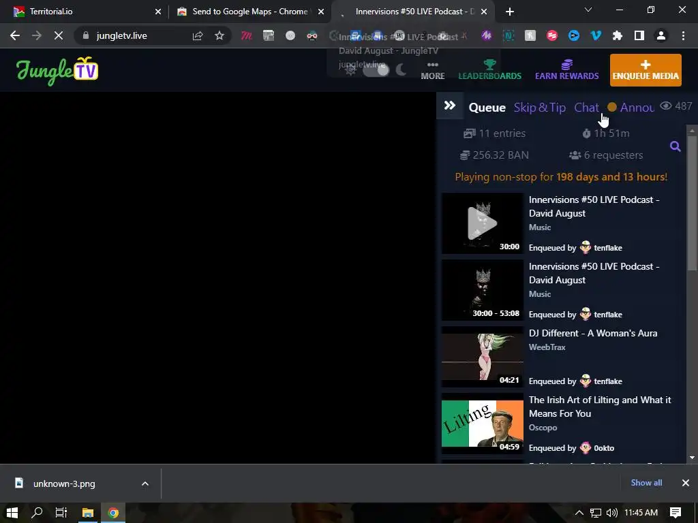Close the Territorial.io tab

coord(157,12)
